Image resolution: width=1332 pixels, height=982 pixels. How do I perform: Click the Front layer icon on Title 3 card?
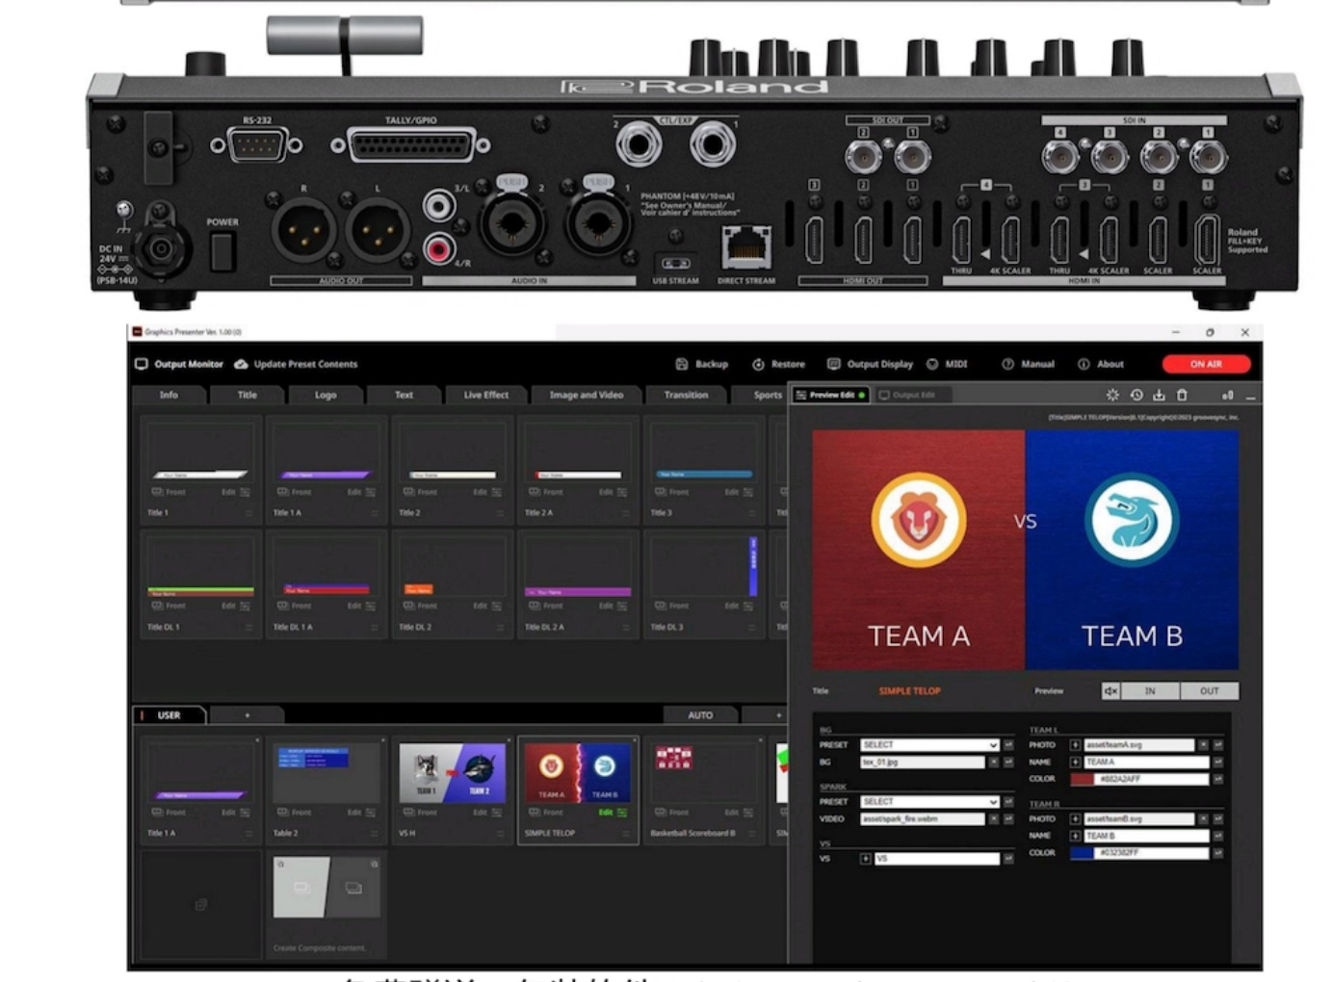tap(660, 492)
